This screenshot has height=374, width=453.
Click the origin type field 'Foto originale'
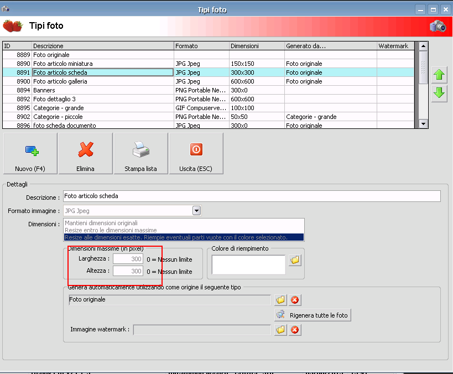[x=170, y=300]
